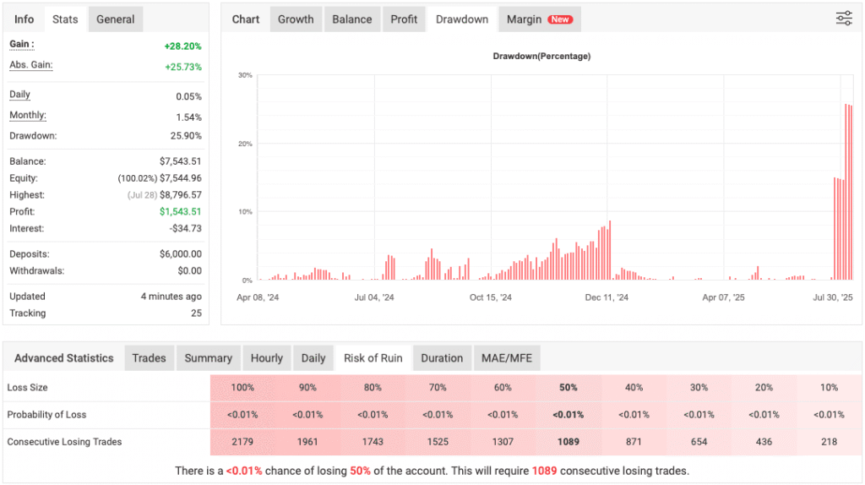Select the 10% loss size cell
The height and width of the screenshot is (485, 865).
(829, 388)
